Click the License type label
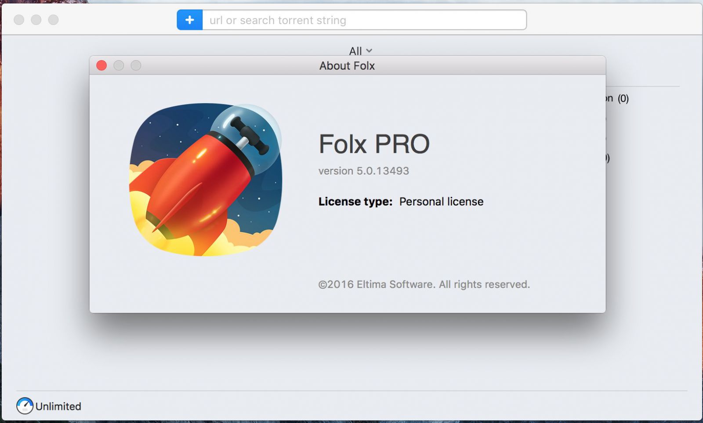 (355, 201)
